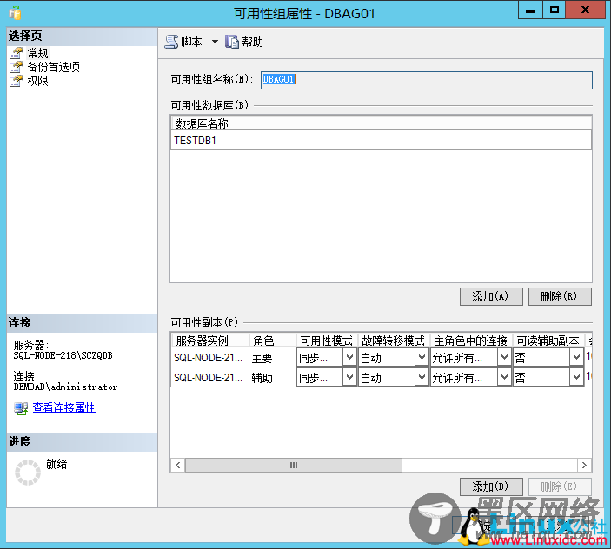This screenshot has width=611, height=549.
Task: Minimize the 可用性组属性 window
Action: point(530,10)
